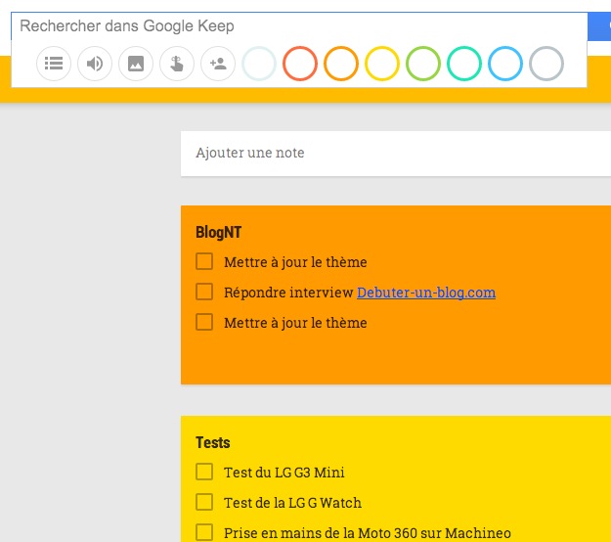Filter notes with reminders finger icon
The height and width of the screenshot is (542, 611).
[x=177, y=65]
